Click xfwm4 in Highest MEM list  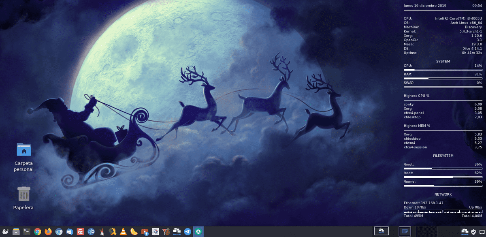coord(409,143)
